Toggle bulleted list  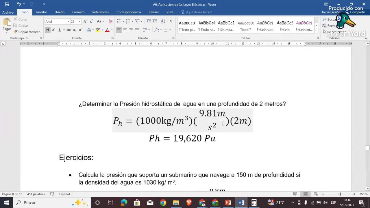click(119, 22)
